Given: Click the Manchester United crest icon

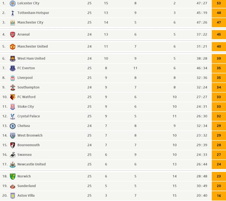Looking at the screenshot, I should (x=12, y=47).
